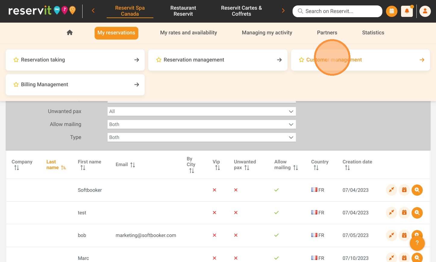Open My rates and availability menu
Screen dimensions: 436x262
pyautogui.click(x=189, y=33)
